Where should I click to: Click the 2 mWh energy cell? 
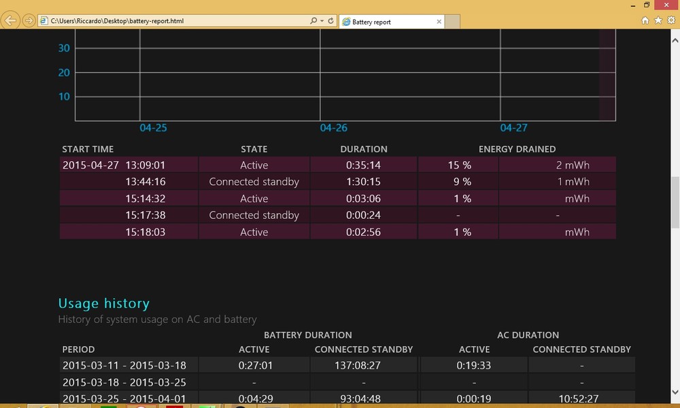click(558, 165)
